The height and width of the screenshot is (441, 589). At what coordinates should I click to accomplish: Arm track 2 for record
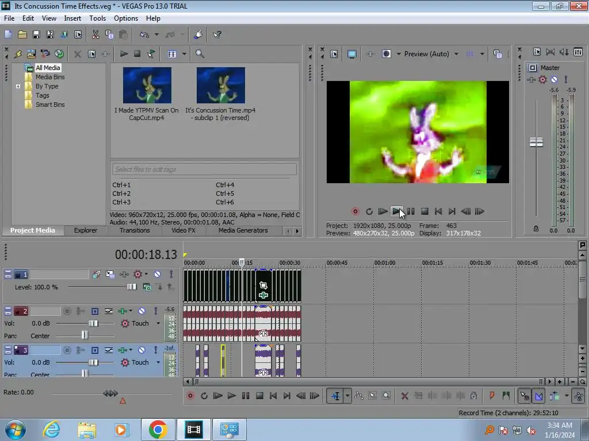(x=67, y=311)
